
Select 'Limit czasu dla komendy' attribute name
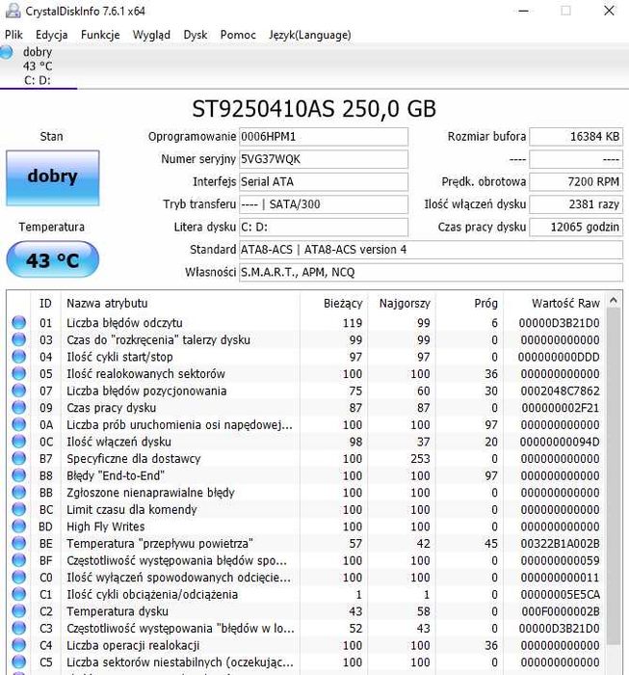(132, 510)
